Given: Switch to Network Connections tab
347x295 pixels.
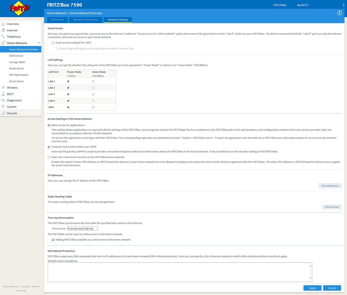Looking at the screenshot, I should tap(86, 20).
